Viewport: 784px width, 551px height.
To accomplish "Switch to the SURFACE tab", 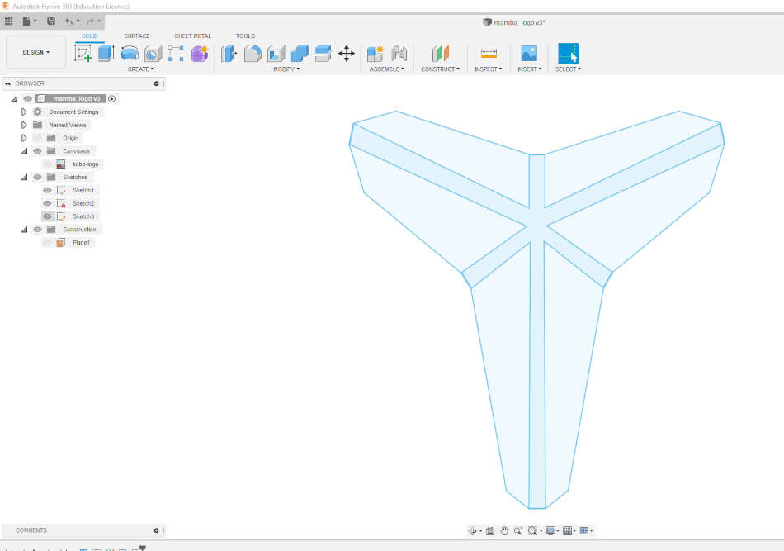I will 136,36.
